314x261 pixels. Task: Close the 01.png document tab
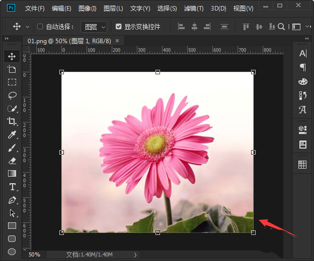(117, 41)
